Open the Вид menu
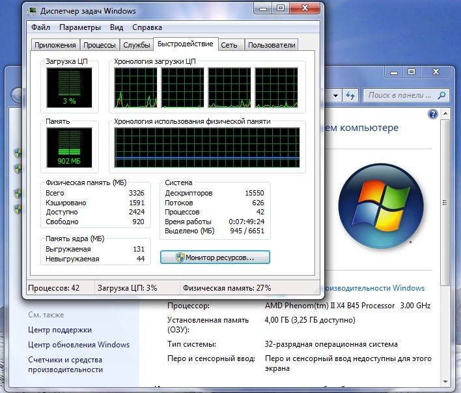This screenshot has height=393, width=461. [117, 27]
